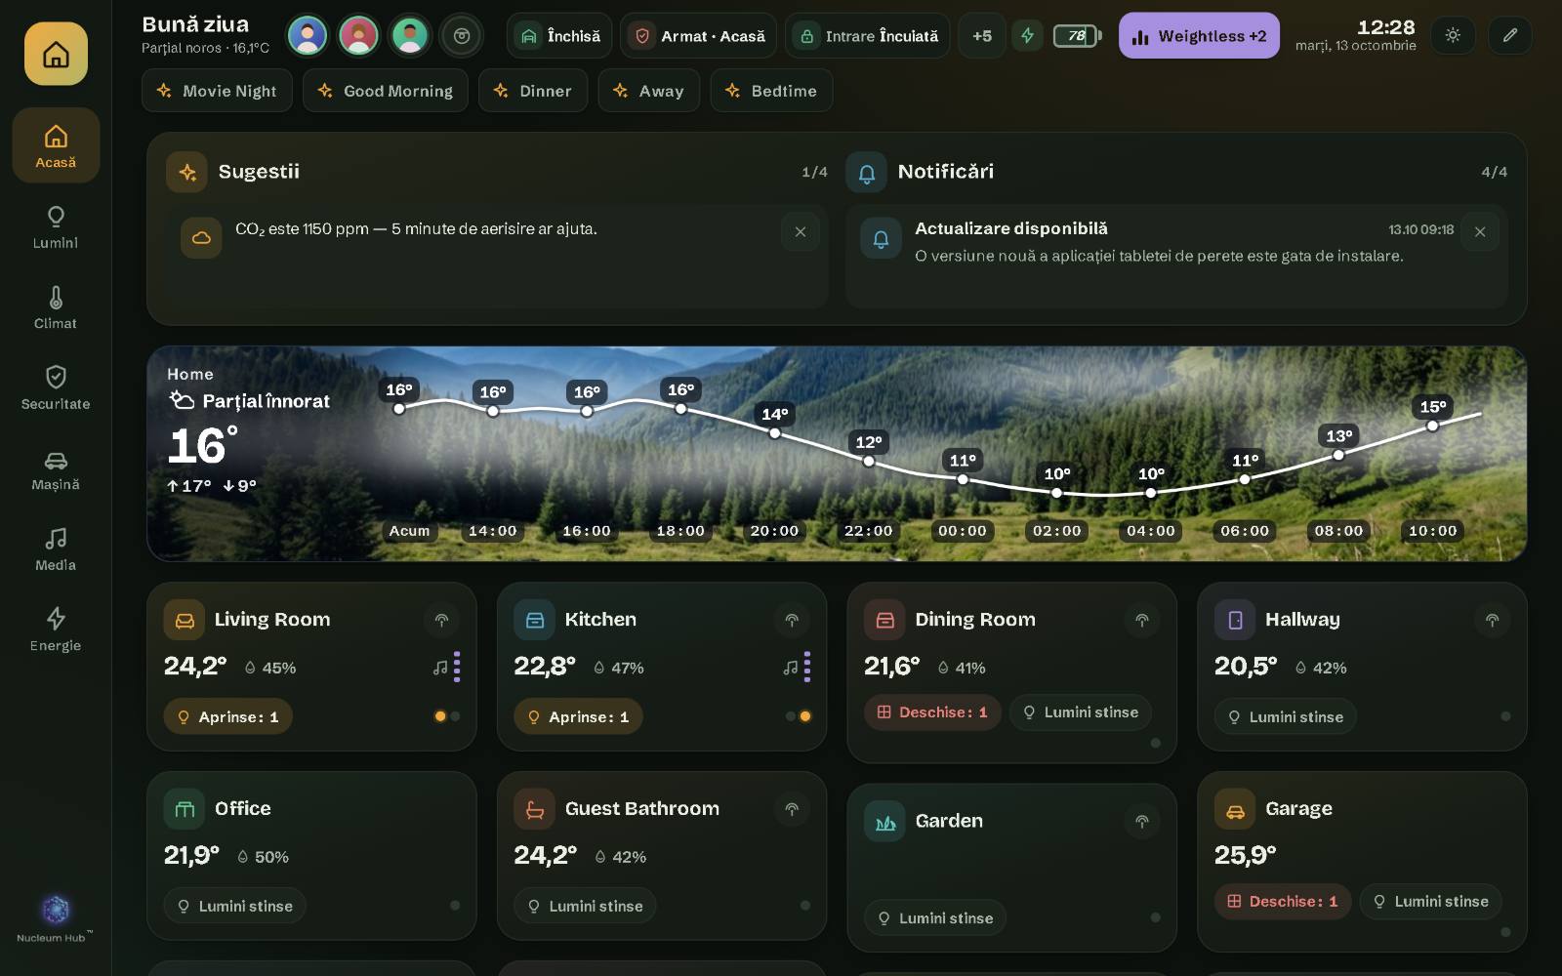Open the Închisă garage status chip

(559, 36)
